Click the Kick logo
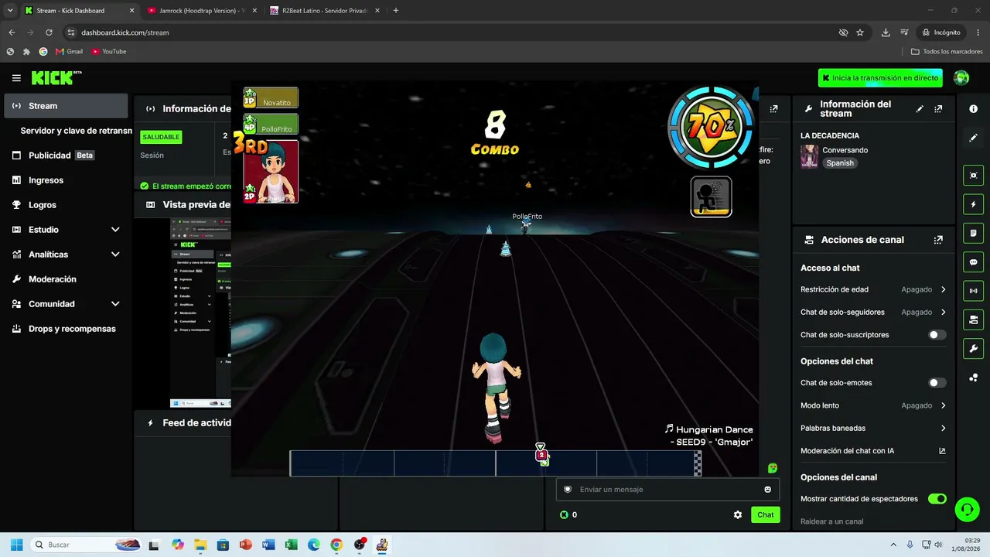The image size is (990, 557). (56, 77)
